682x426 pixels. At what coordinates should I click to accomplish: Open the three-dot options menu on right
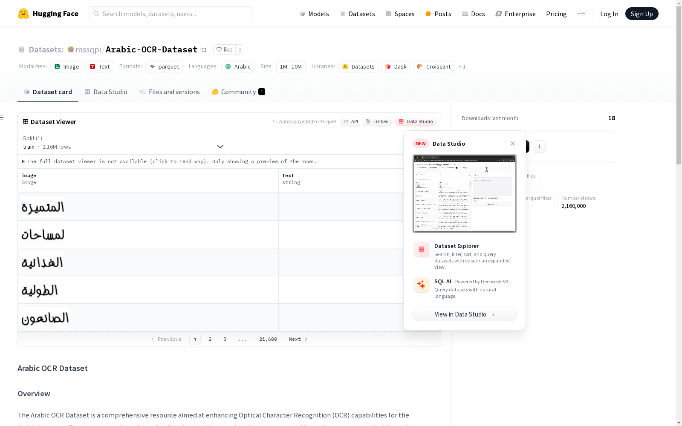[539, 147]
